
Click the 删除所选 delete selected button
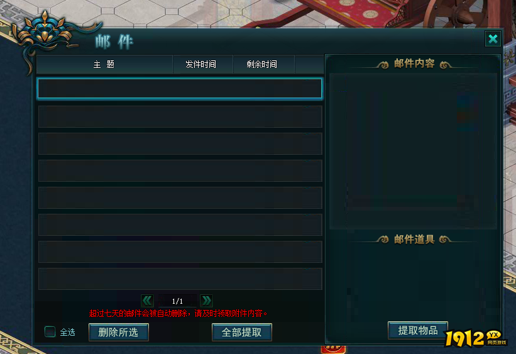(118, 332)
